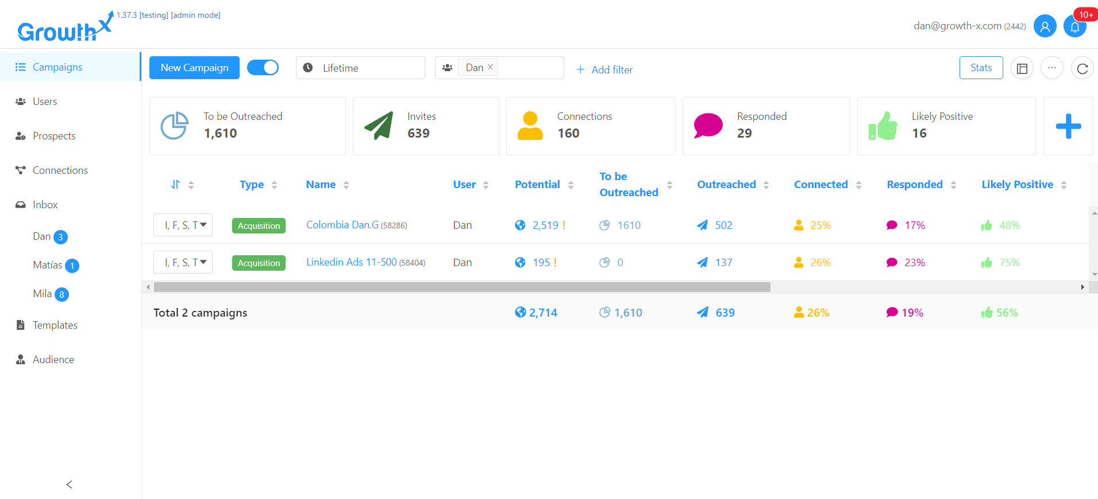
Task: Open Mila's inbox with 8 messages
Action: click(51, 294)
